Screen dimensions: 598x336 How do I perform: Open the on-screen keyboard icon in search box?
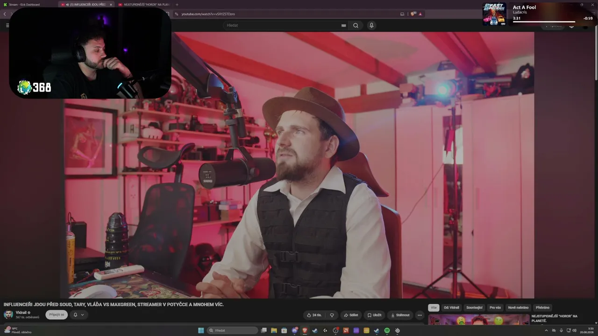(x=344, y=25)
